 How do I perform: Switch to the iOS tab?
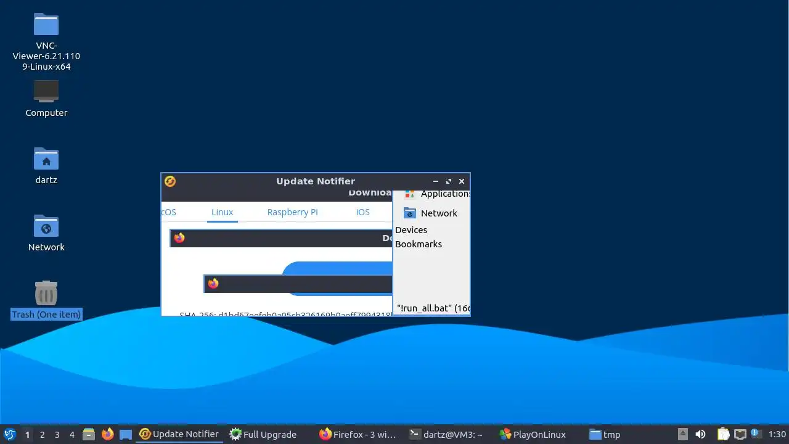(x=363, y=212)
